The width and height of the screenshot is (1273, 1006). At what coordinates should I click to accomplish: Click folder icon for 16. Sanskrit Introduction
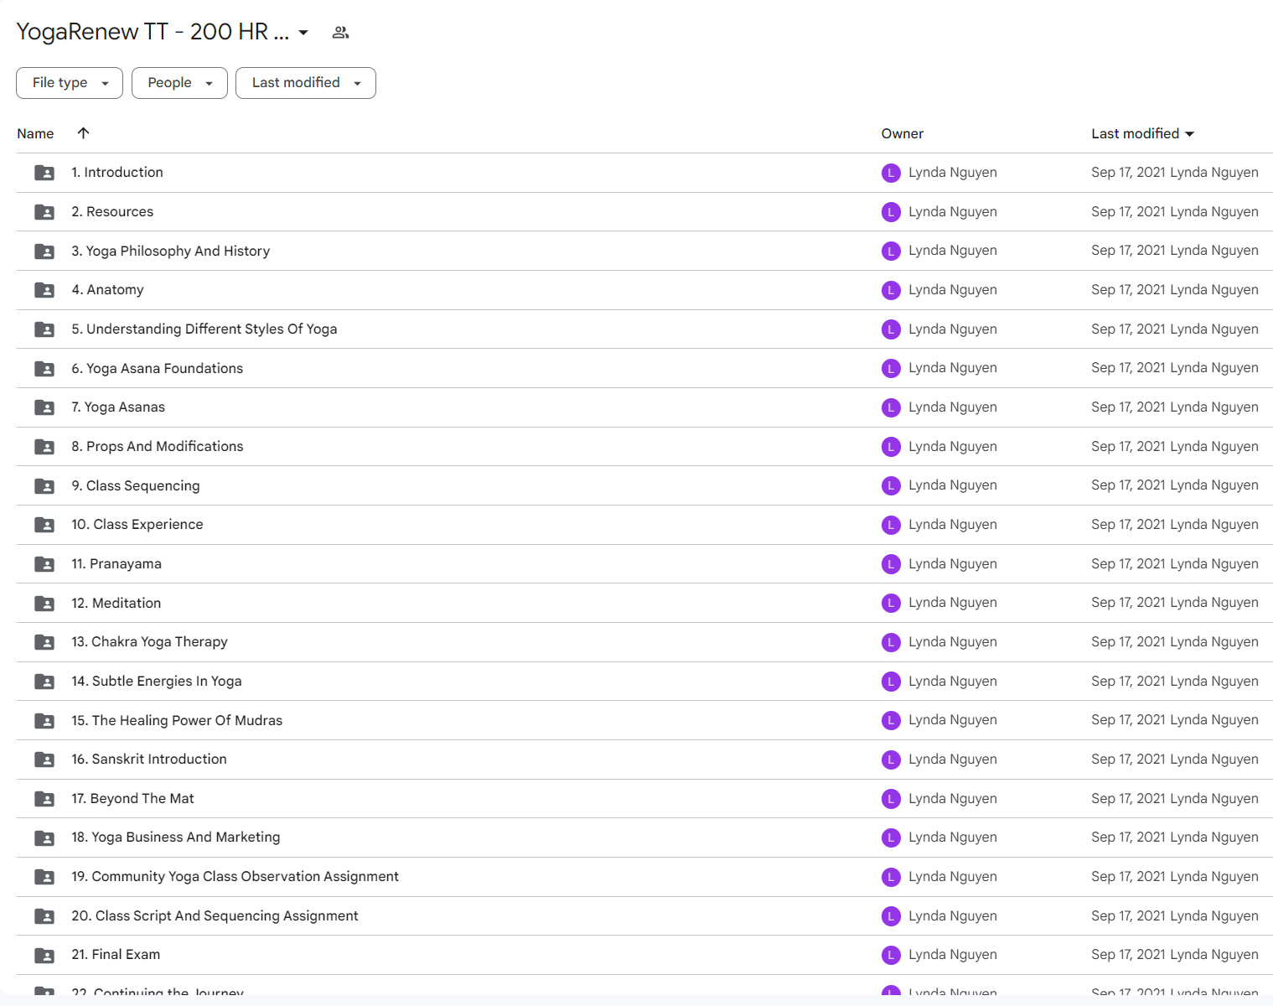(x=44, y=760)
